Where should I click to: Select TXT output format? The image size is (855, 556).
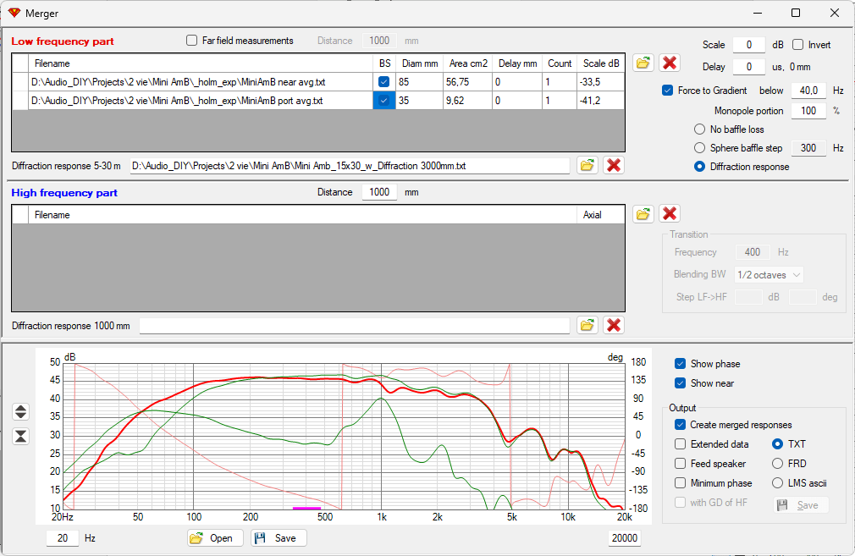(x=778, y=444)
